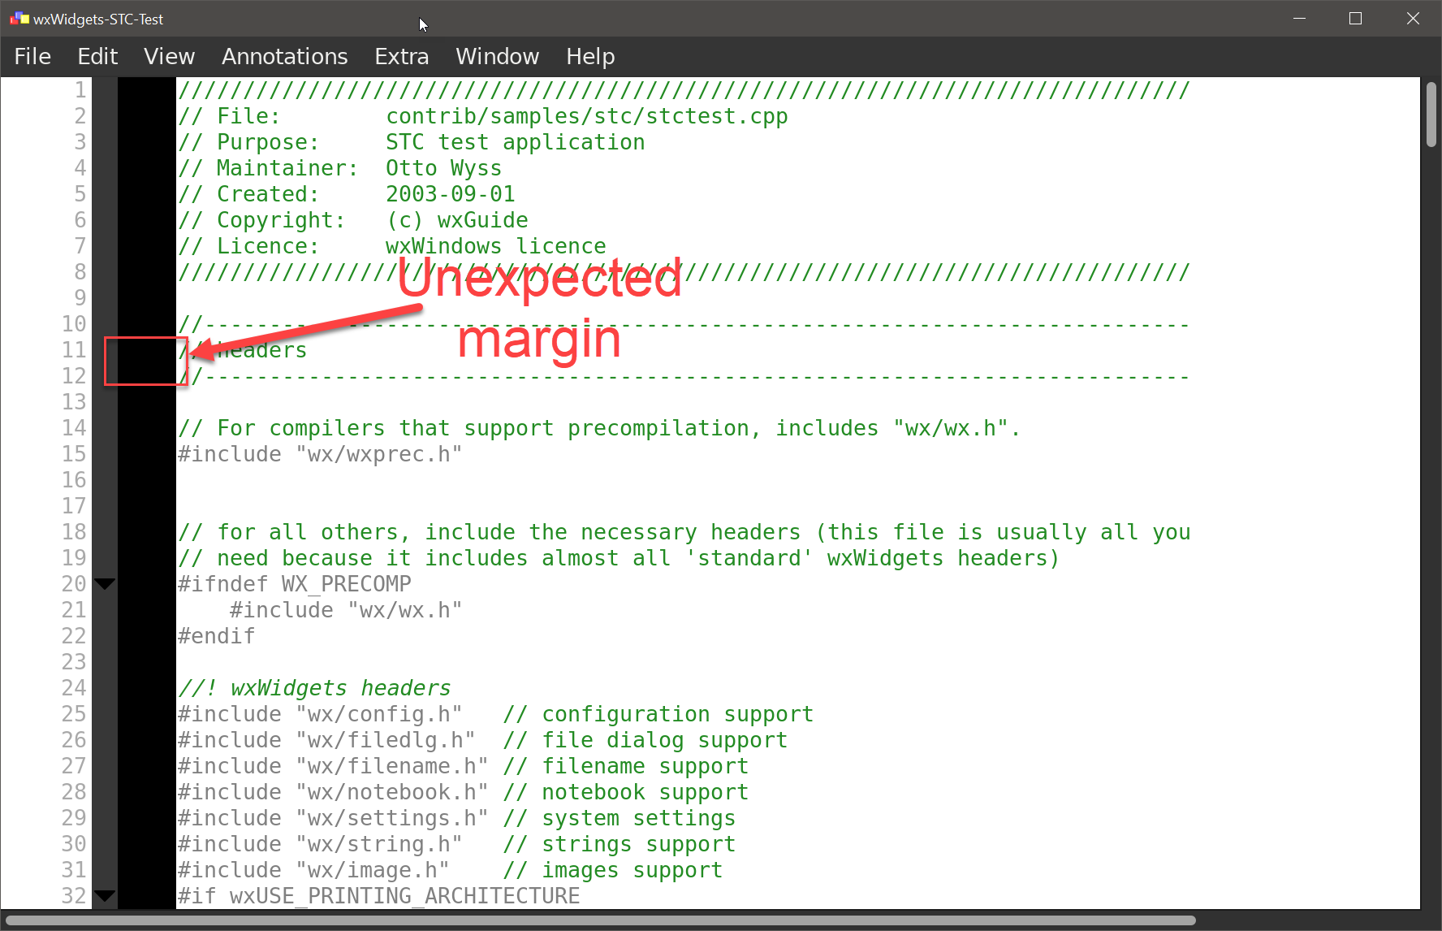1442x931 pixels.
Task: Open the Extra menu
Action: pos(401,56)
